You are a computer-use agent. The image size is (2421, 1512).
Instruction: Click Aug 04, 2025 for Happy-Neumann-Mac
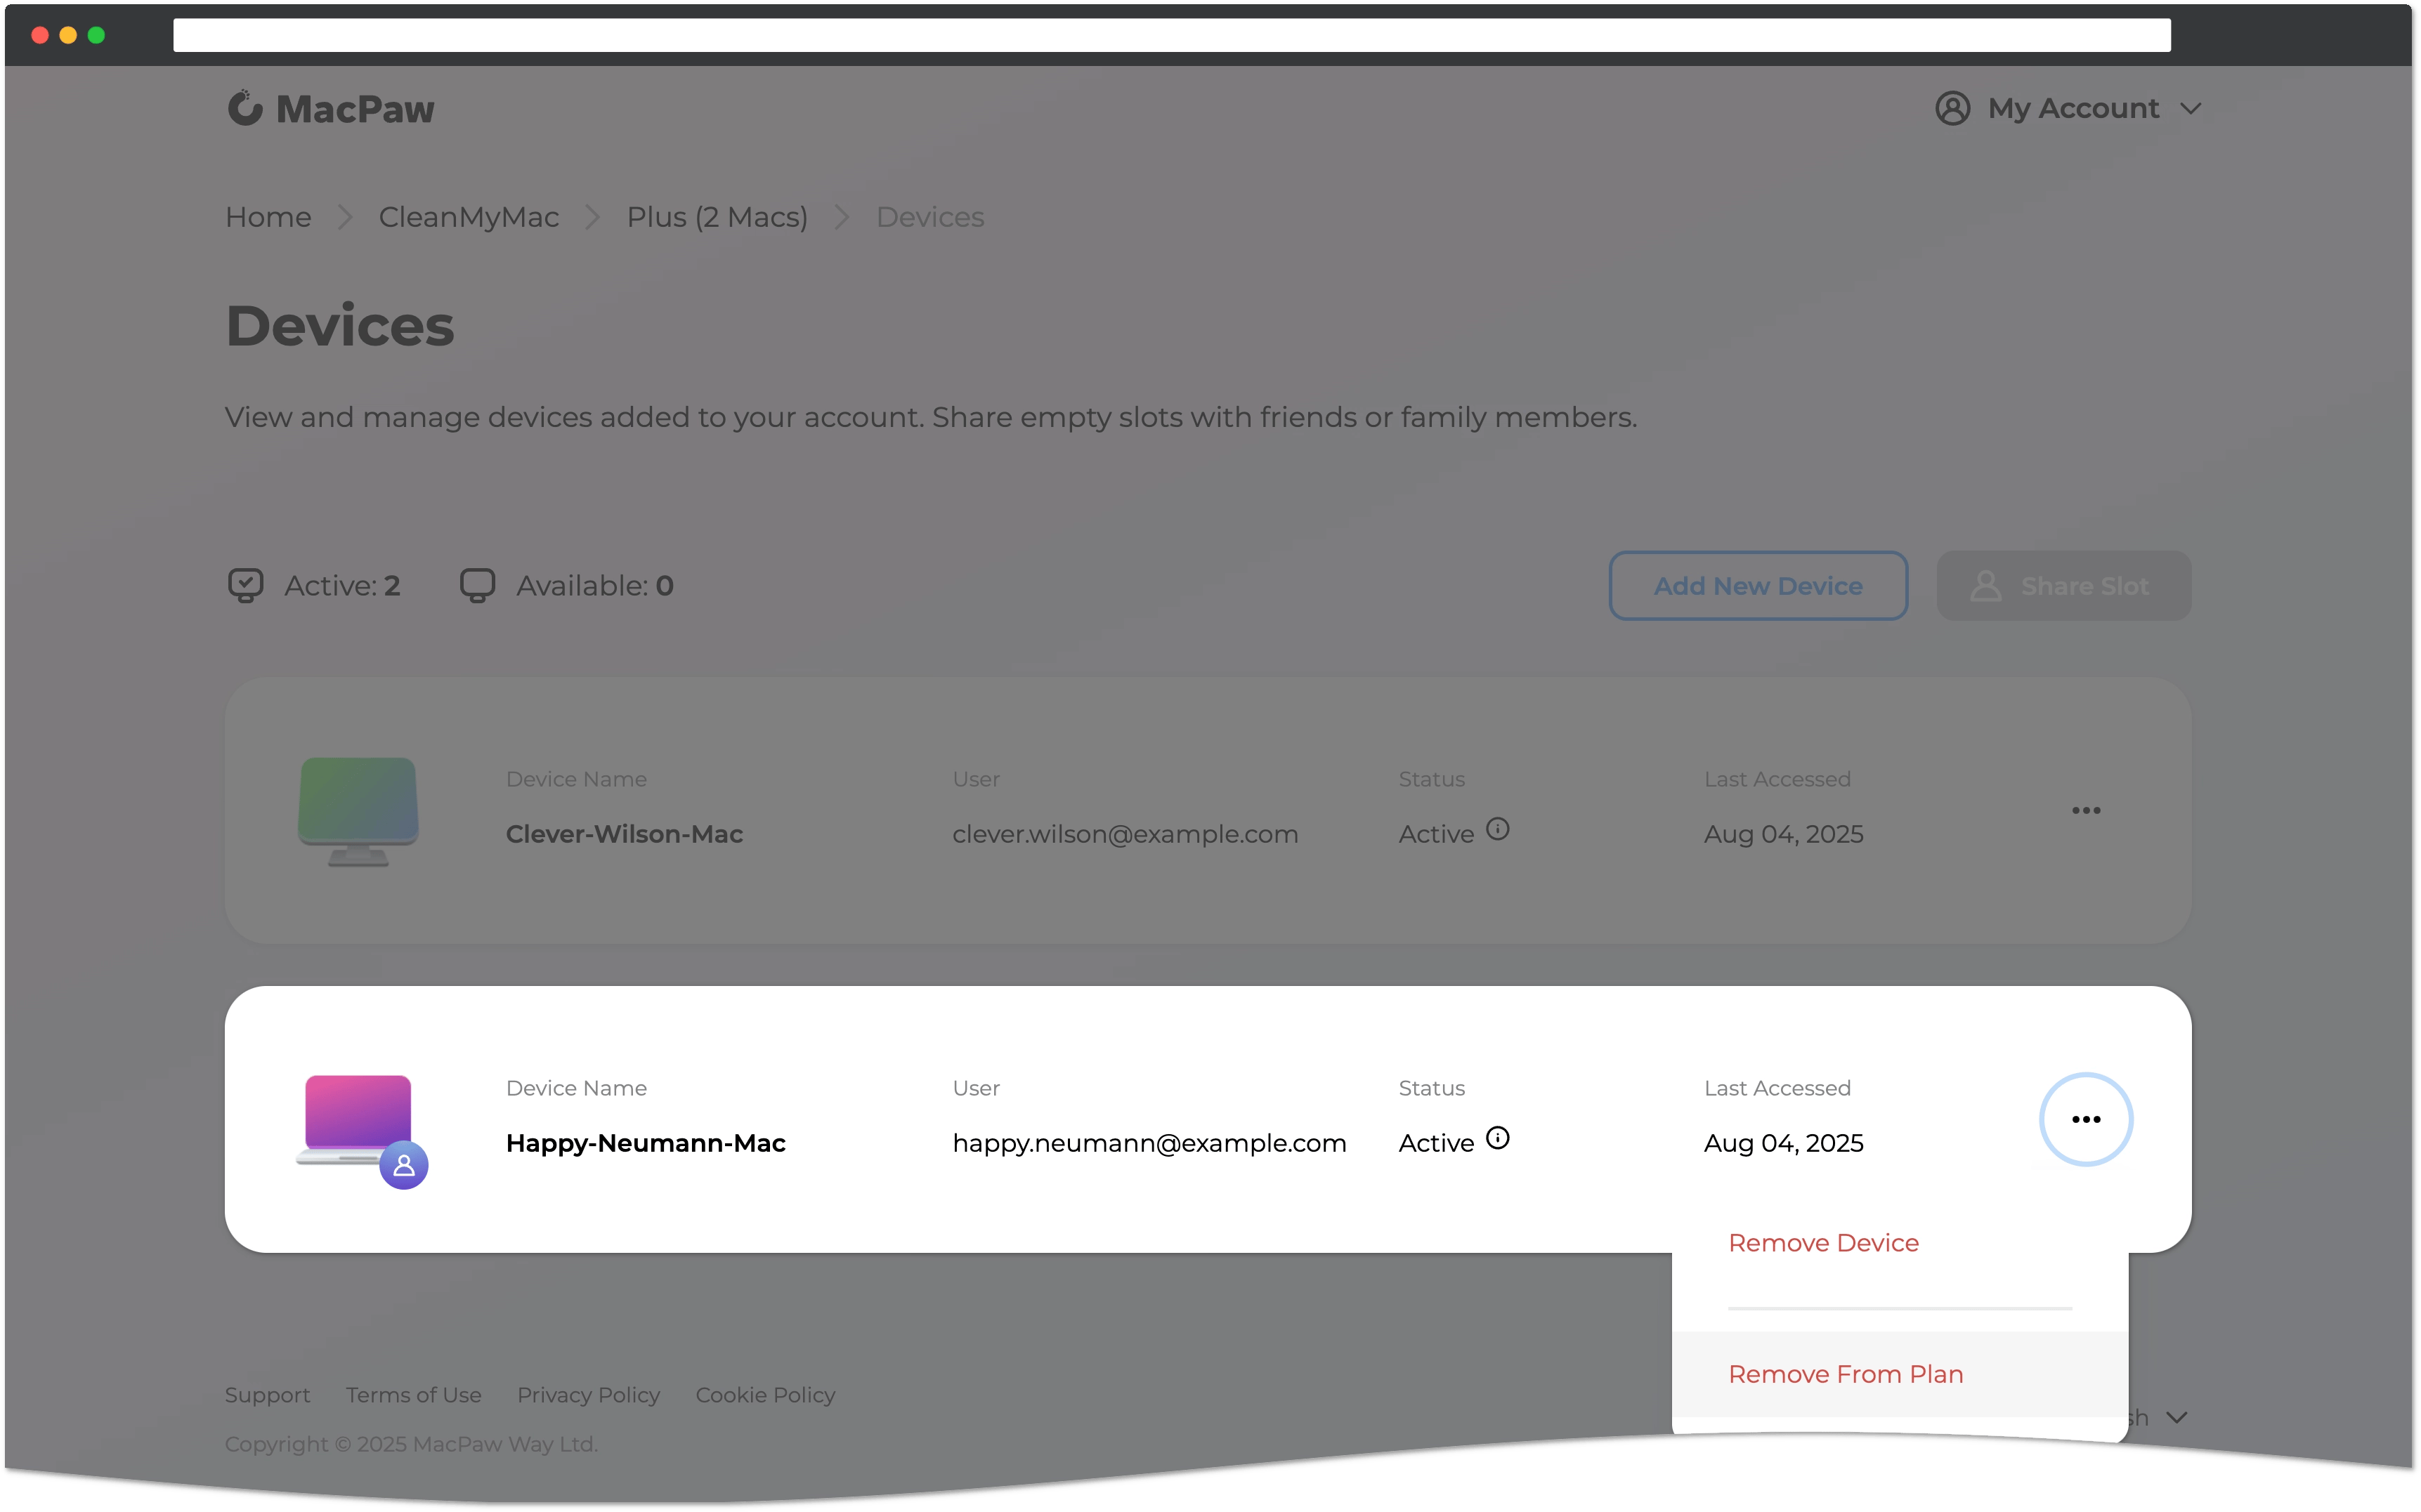[1783, 1143]
